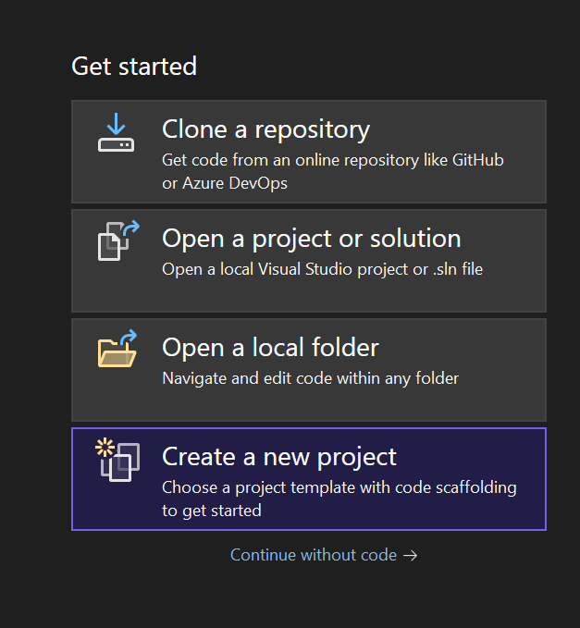The width and height of the screenshot is (580, 628).
Task: Click the arrow next to Continue without code
Action: (410, 556)
